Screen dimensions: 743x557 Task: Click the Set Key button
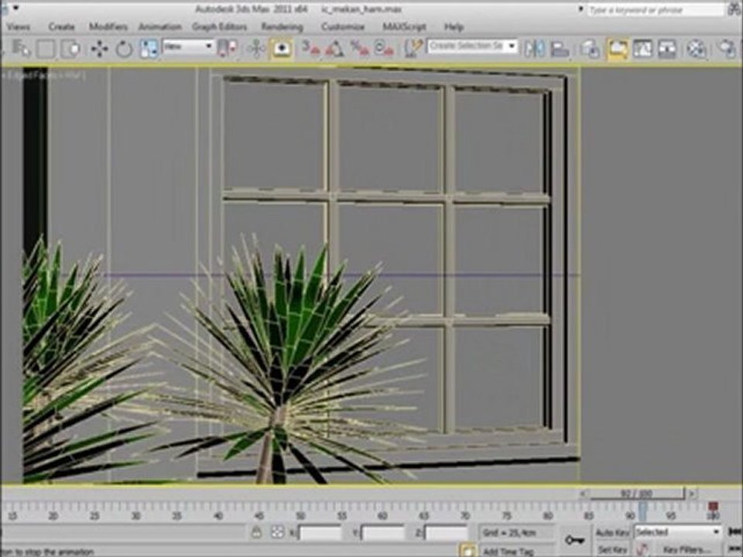point(611,550)
